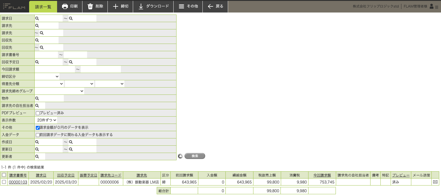
Task: Click the 2025/03/20 回収予定日 cell
Action: (66, 182)
